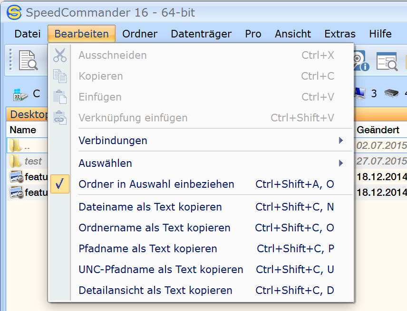Click the Name column header
Image resolution: width=407 pixels, height=311 pixels.
pyautogui.click(x=23, y=130)
